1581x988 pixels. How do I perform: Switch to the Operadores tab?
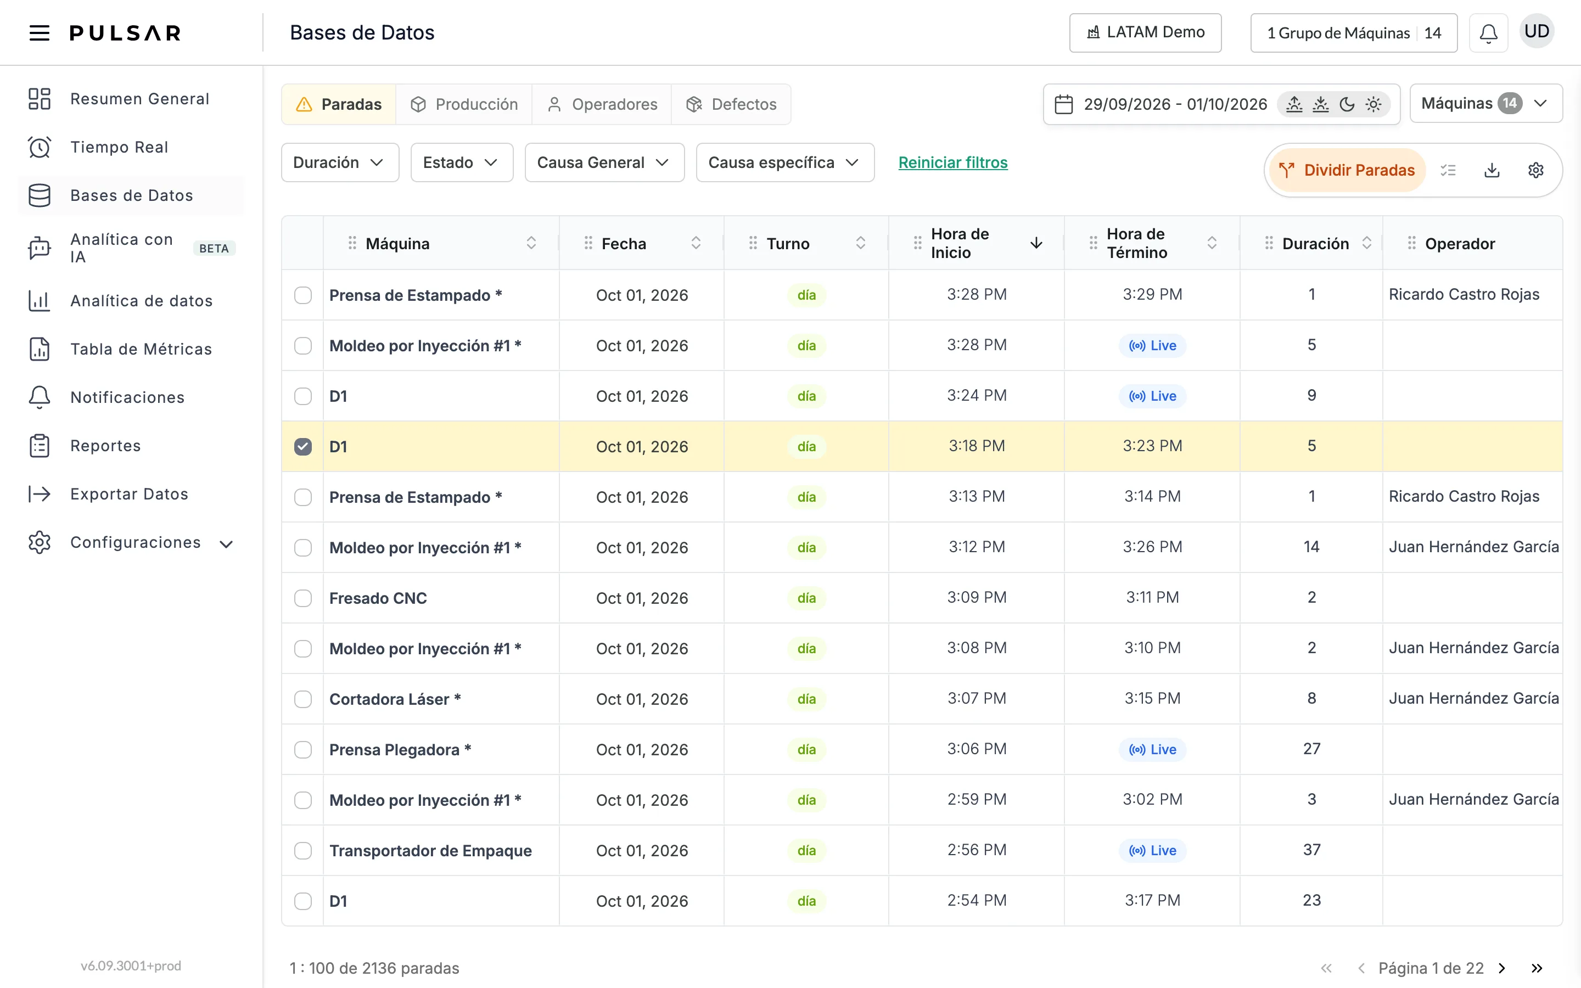pos(602,104)
